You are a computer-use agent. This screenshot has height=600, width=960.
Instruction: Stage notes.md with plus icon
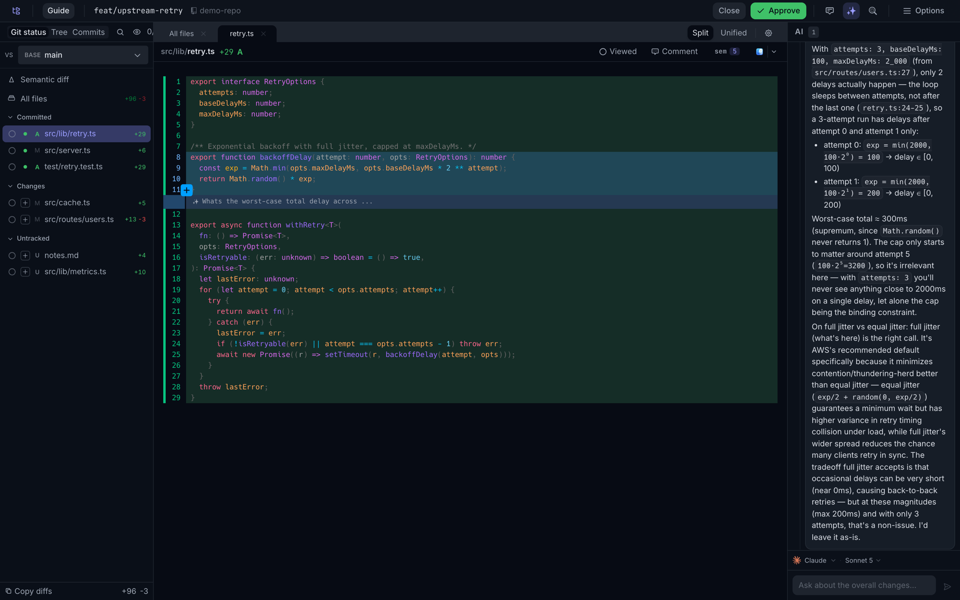click(25, 255)
